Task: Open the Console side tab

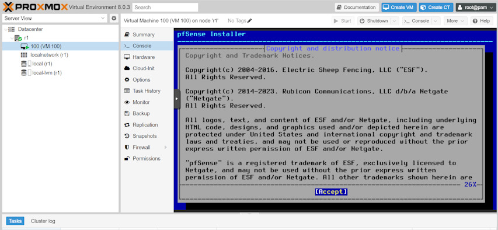Action: coord(147,46)
